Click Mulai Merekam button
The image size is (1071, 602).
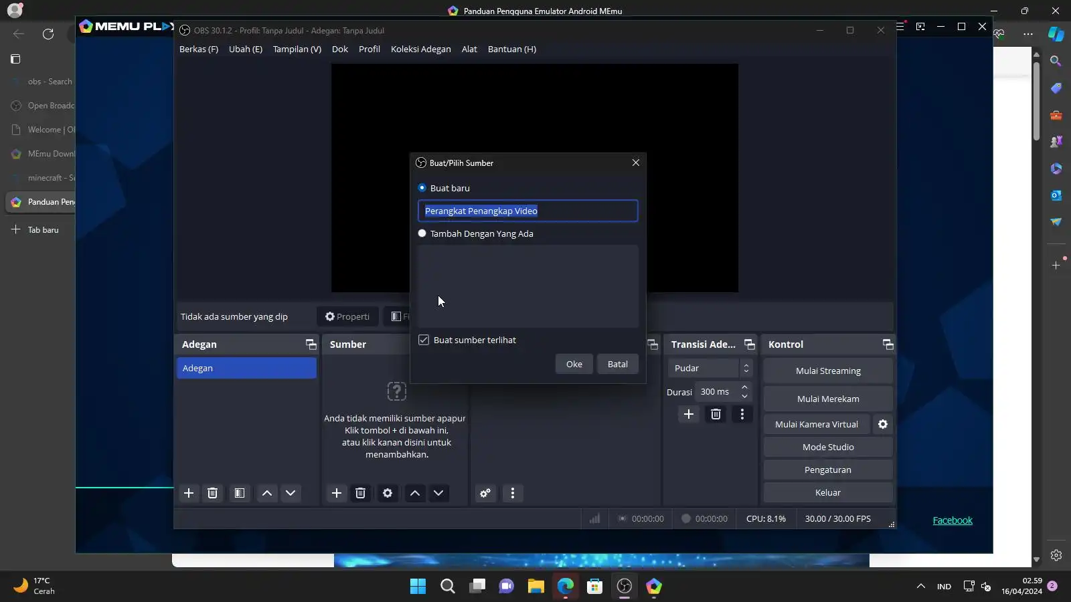click(828, 399)
